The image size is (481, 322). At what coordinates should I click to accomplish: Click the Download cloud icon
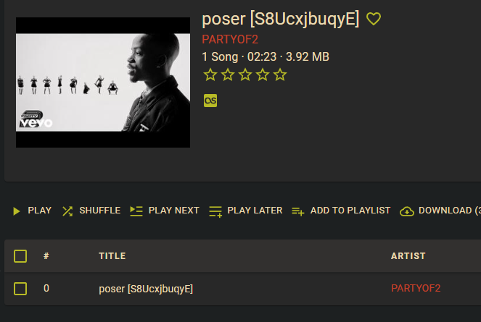[407, 211]
